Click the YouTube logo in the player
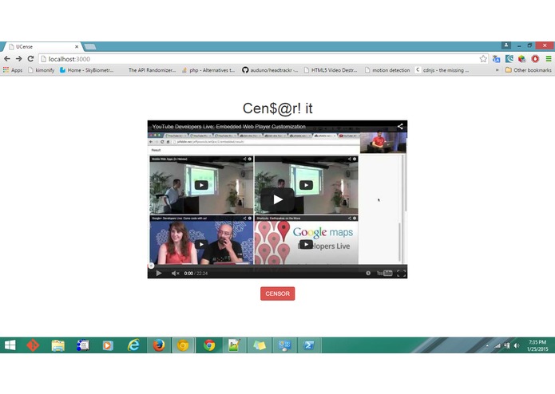This screenshot has height=394, width=555. click(384, 273)
